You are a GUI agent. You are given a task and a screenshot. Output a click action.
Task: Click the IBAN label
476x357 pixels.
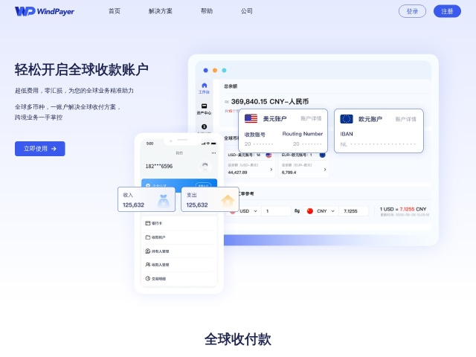pos(347,134)
